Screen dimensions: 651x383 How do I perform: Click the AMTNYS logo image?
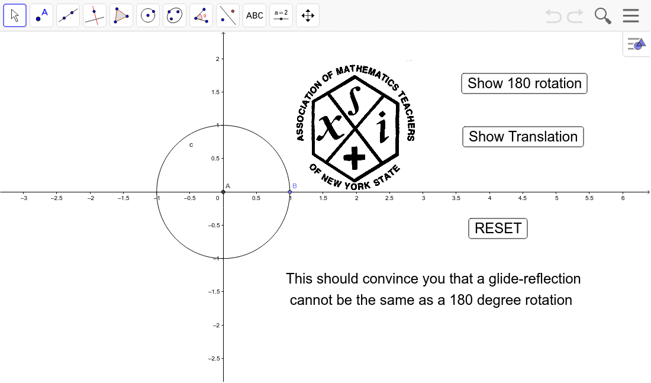point(356,127)
